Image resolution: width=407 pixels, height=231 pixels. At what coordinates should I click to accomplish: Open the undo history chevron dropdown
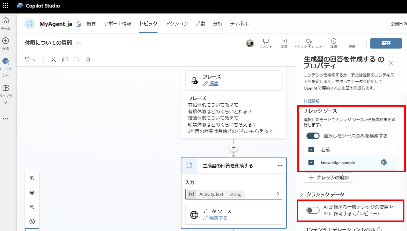pos(34,59)
